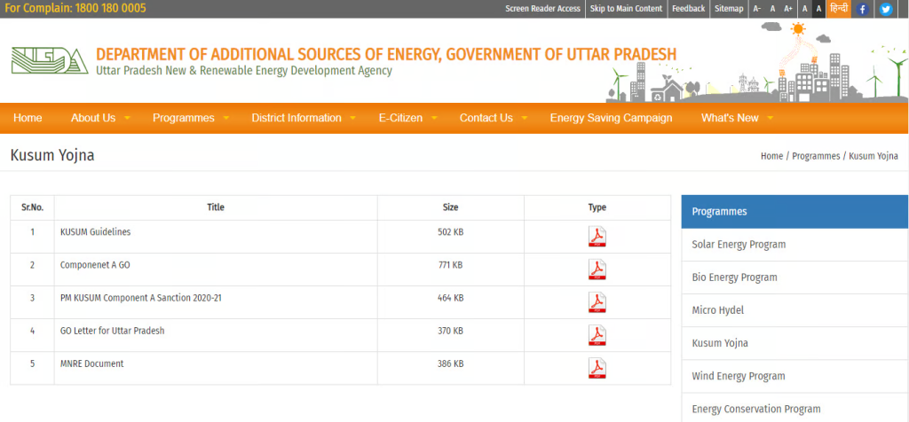
Task: Open the Contact Us menu label
Action: click(486, 118)
